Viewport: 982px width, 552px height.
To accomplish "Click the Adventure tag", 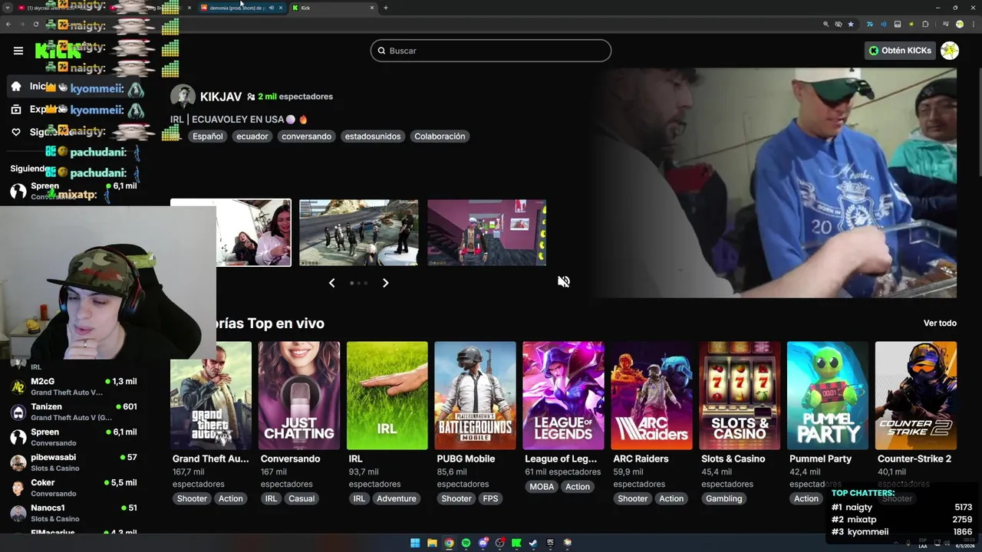I will (x=397, y=498).
